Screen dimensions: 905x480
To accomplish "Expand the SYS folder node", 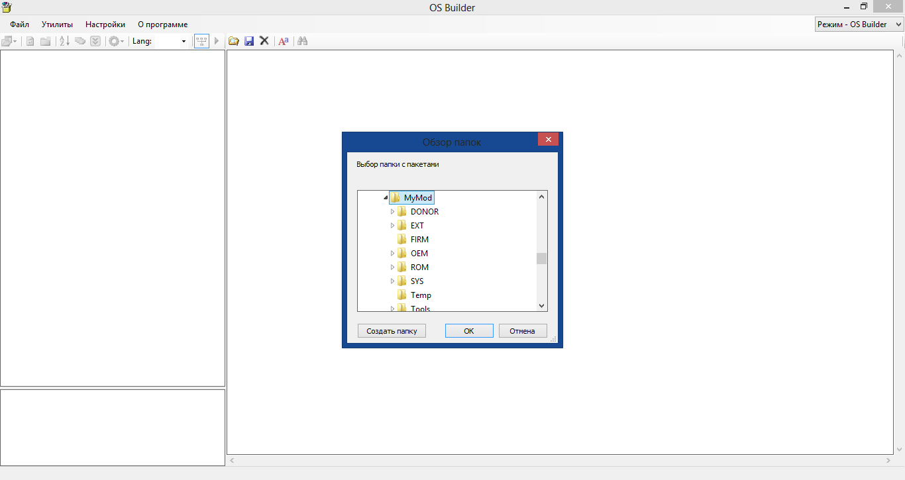I will pos(392,281).
